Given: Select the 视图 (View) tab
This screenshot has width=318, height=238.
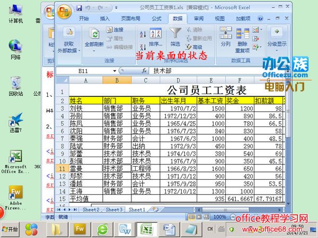Looking at the screenshot, I should 219,19.
